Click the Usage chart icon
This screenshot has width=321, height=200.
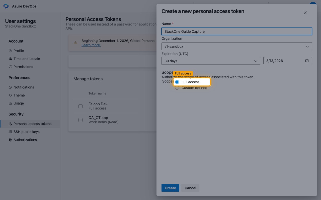click(10, 103)
